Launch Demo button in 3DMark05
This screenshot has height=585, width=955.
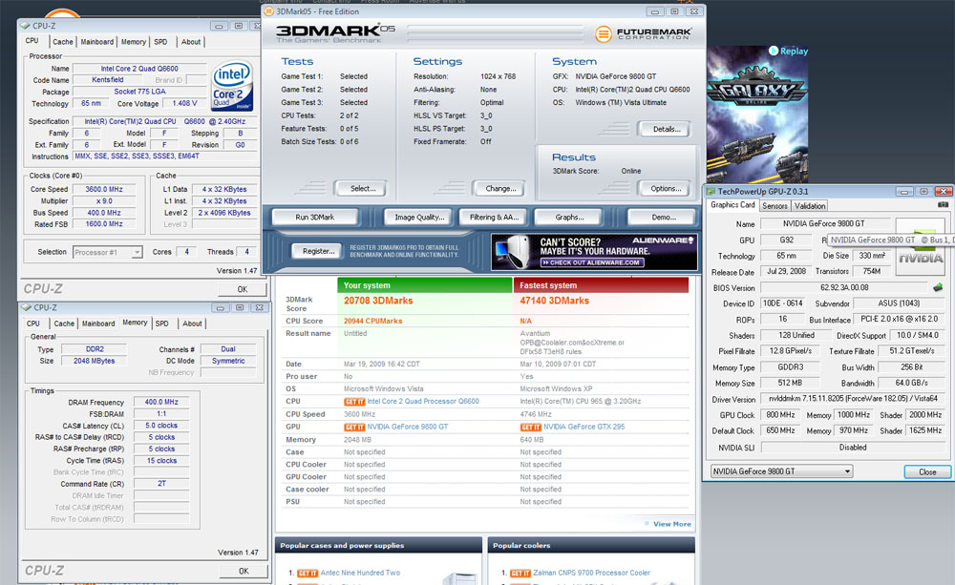664,218
